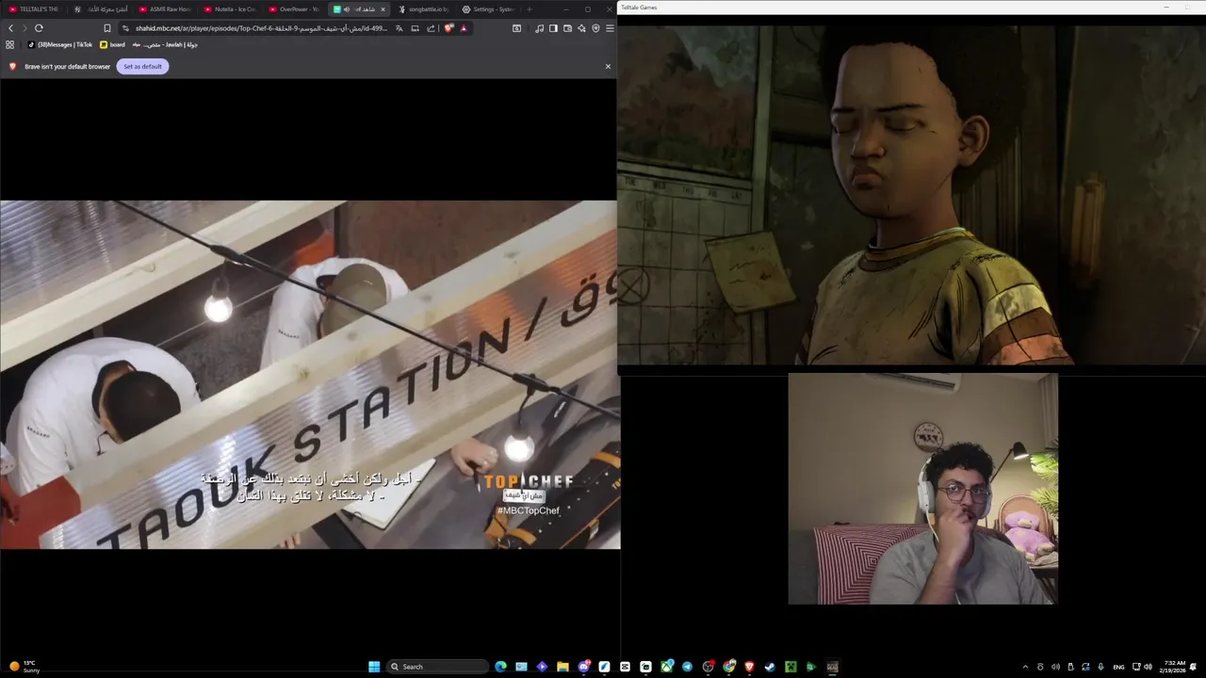Open the notifications bell icon
Viewport: 1206px width, 678px height.
click(1193, 667)
